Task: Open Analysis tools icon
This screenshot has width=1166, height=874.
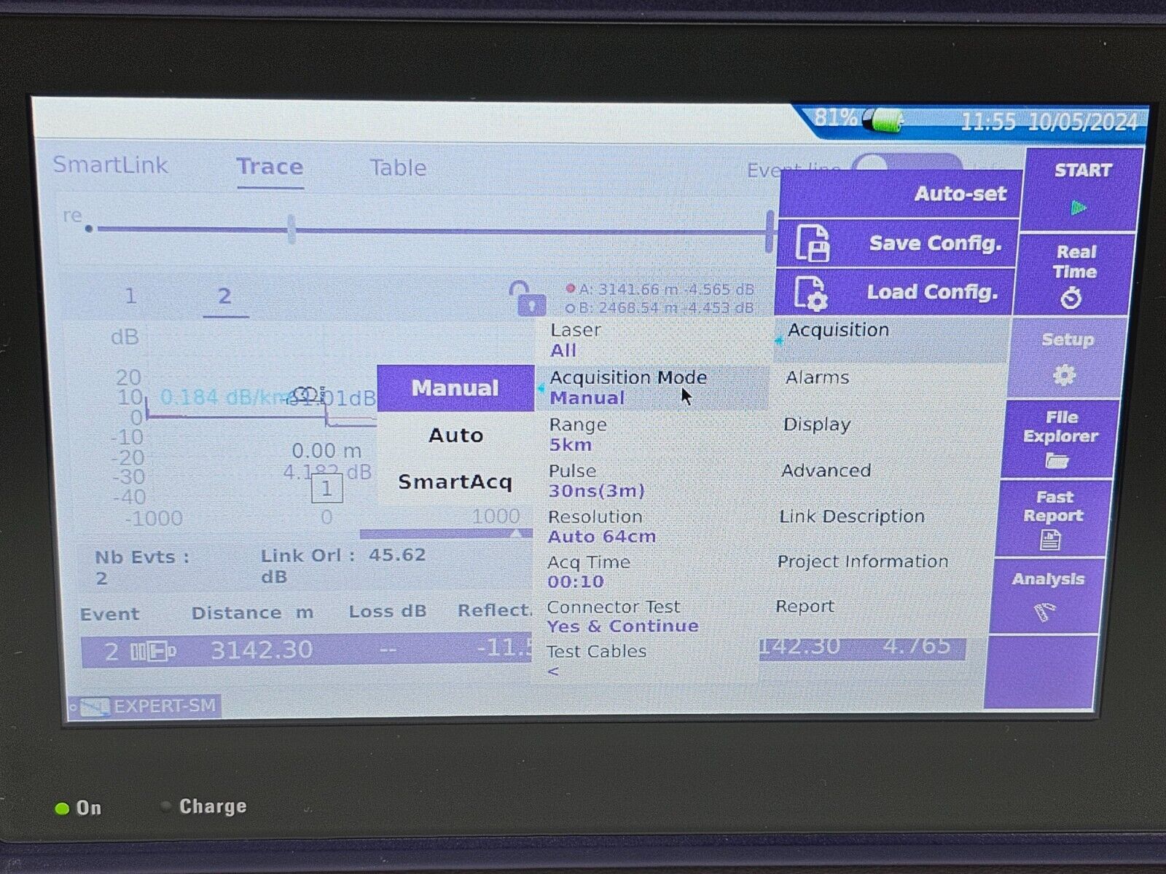Action: click(1044, 613)
